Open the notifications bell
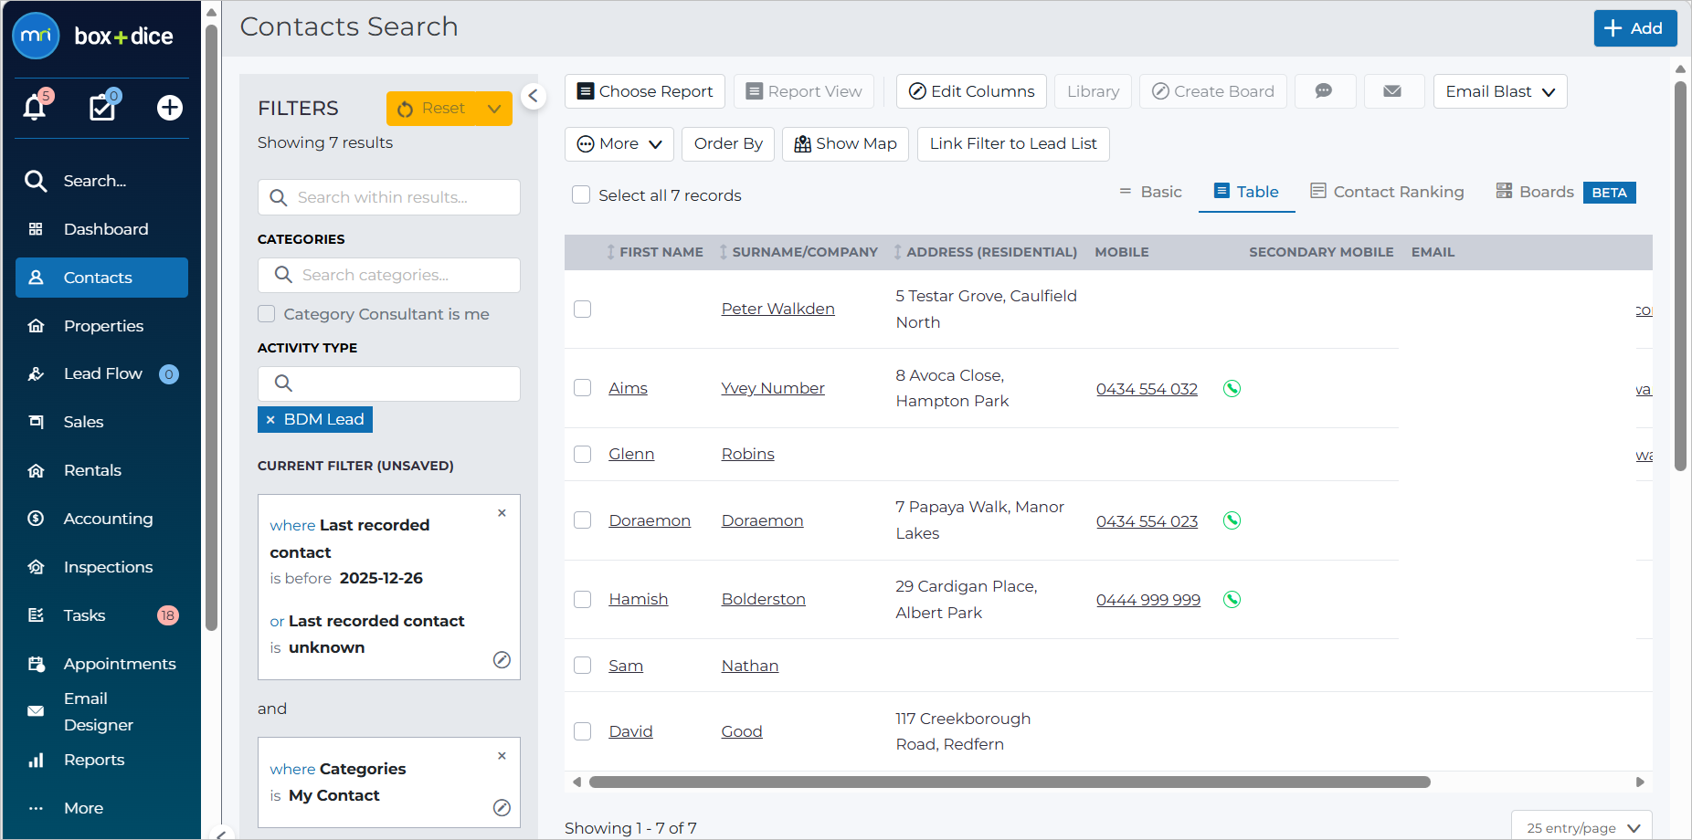Screen dimensions: 1692x840 click(x=35, y=107)
